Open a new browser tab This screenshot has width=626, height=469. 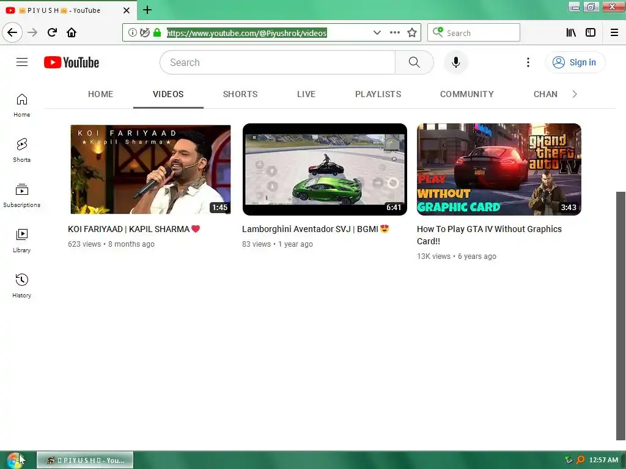tap(147, 10)
